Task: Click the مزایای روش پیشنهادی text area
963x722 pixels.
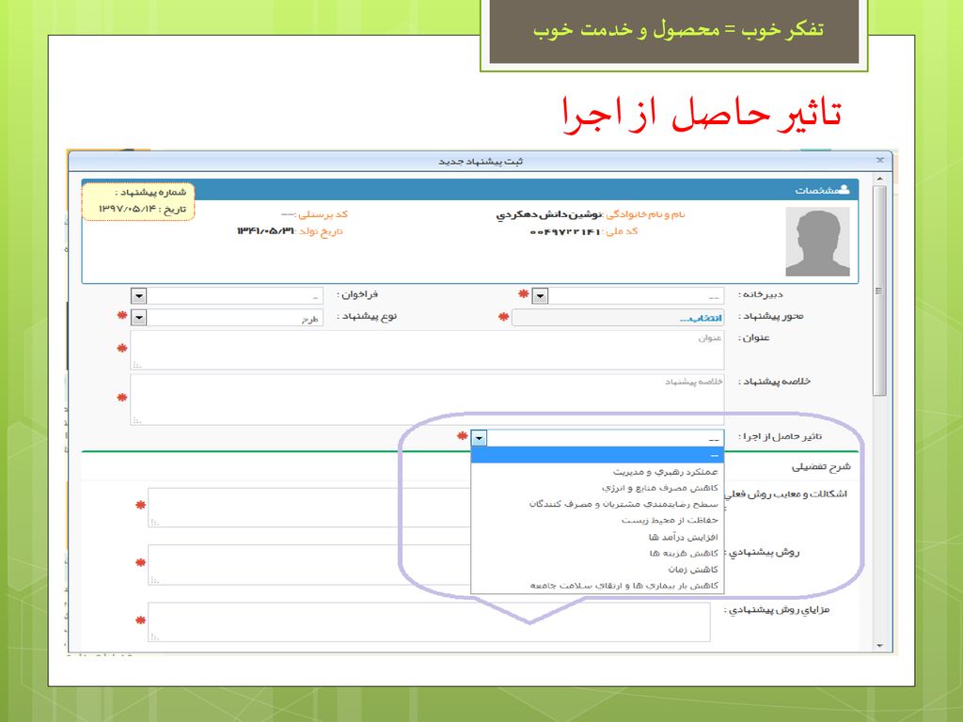Action: point(429,622)
